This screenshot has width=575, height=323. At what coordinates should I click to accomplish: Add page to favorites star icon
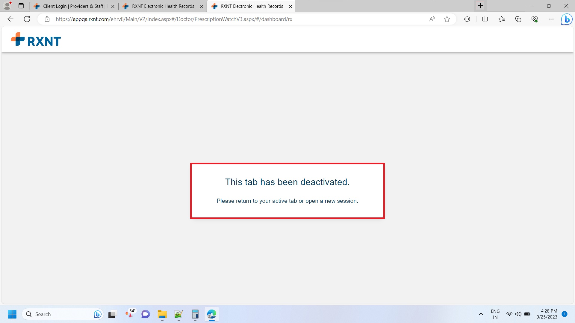(447, 19)
